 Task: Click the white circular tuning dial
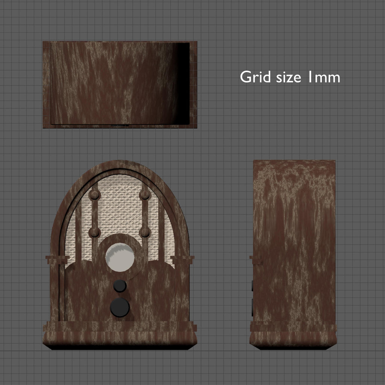pyautogui.click(x=120, y=257)
